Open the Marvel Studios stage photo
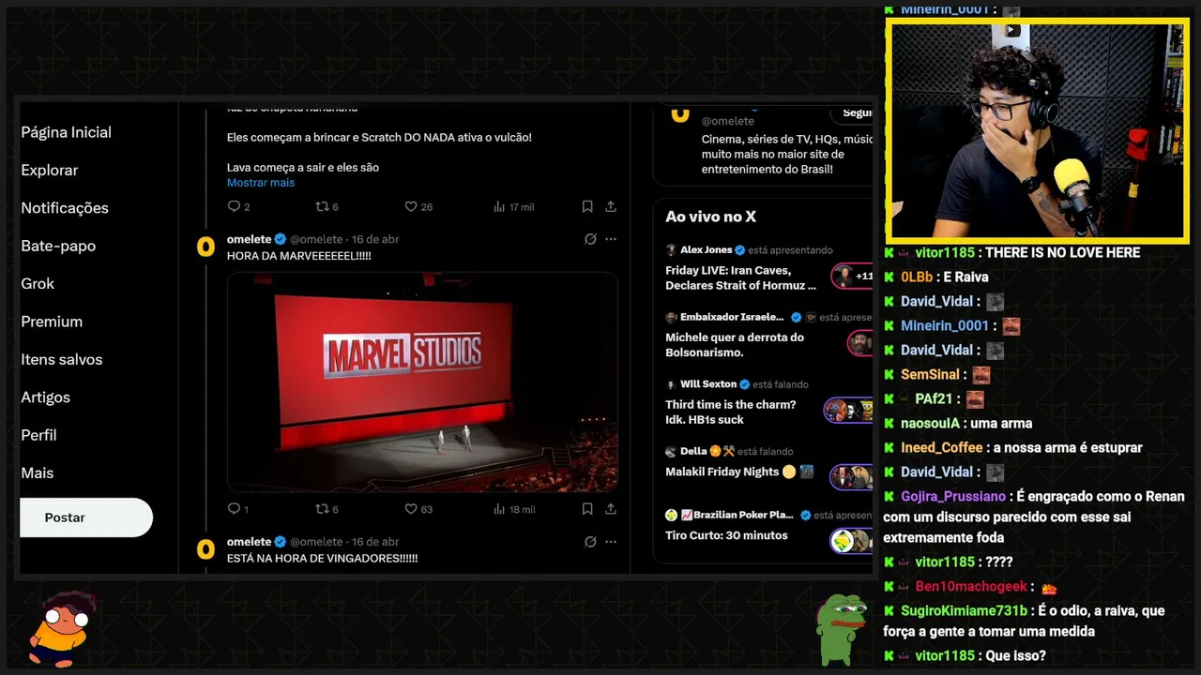 coord(422,382)
